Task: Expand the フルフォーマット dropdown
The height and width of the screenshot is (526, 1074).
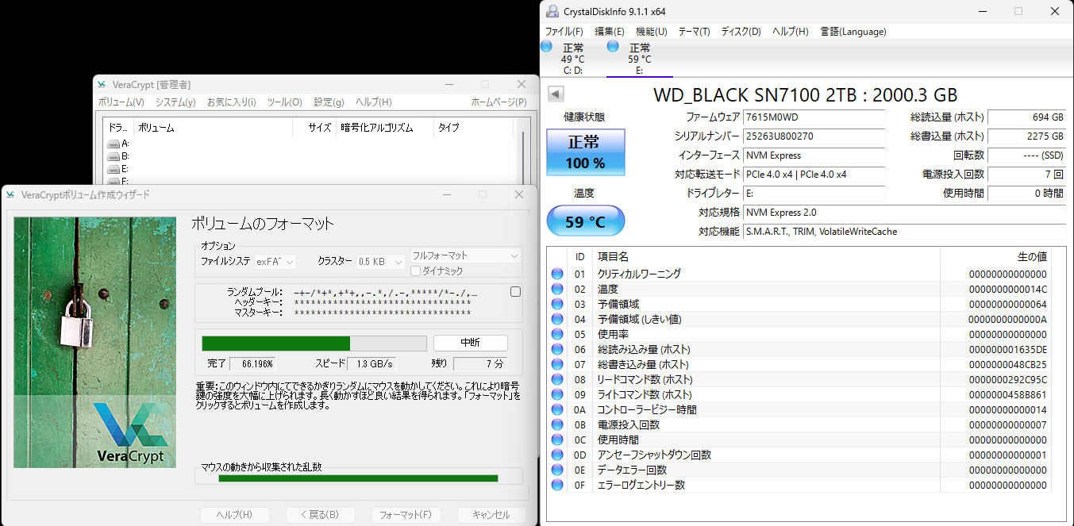Action: coord(465,255)
